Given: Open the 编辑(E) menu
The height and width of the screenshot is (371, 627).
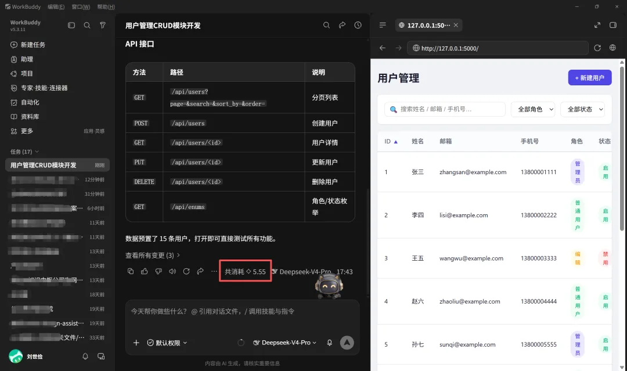Looking at the screenshot, I should [x=56, y=7].
